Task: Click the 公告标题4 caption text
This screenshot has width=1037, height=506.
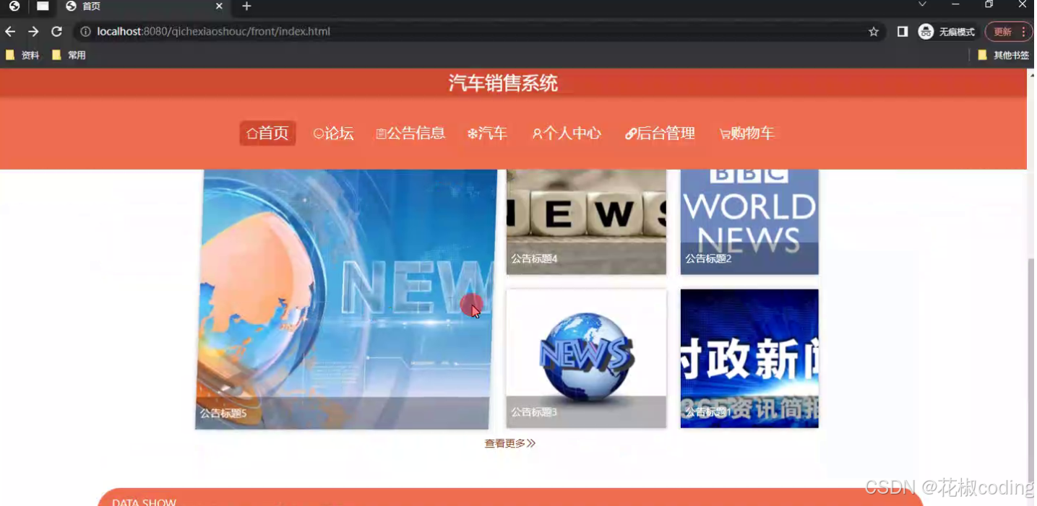Action: [534, 258]
